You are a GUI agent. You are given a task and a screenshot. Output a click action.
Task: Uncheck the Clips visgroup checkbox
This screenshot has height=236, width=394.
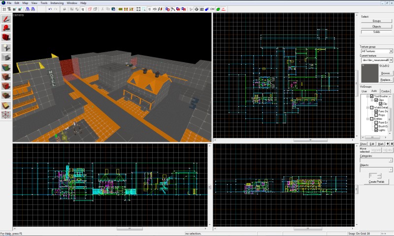(x=376, y=100)
